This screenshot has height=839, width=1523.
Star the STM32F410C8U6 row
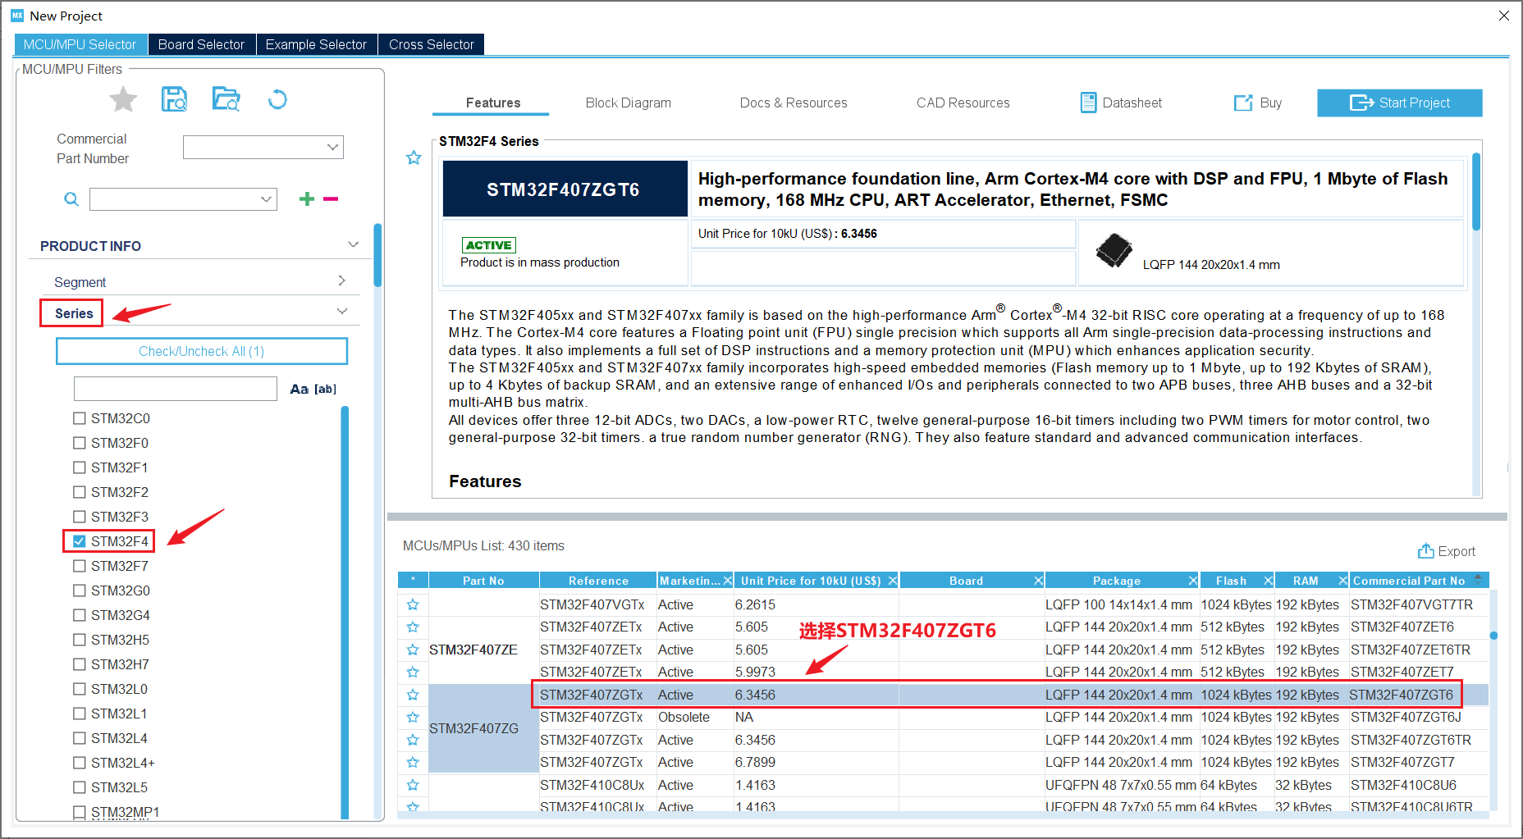point(413,785)
